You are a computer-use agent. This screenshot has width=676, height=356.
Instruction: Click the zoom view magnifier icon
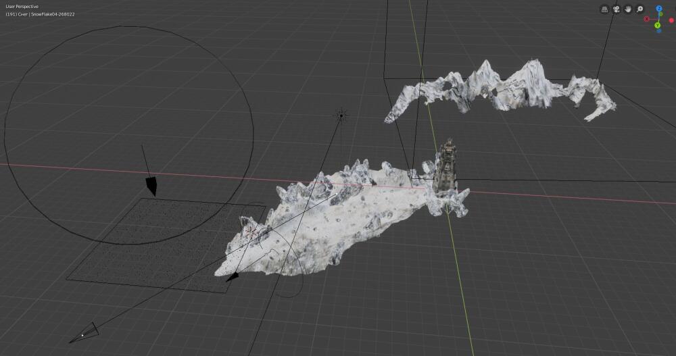point(639,9)
